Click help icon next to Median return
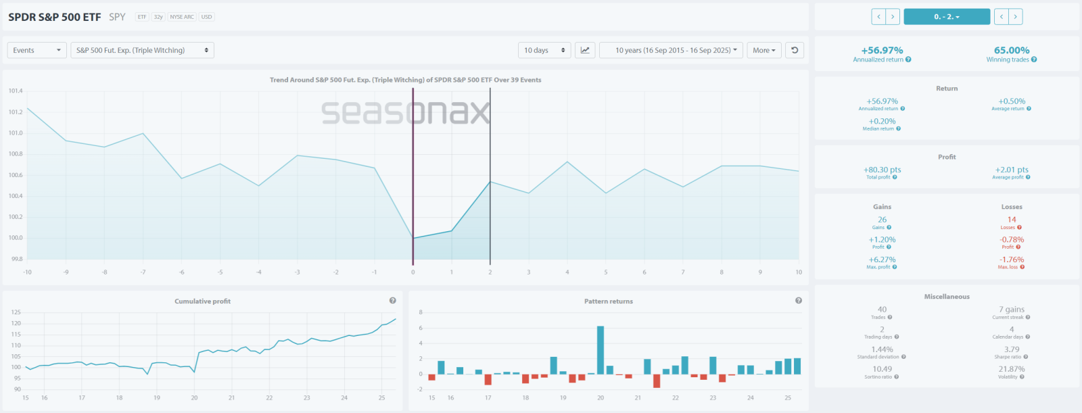Image resolution: width=1082 pixels, height=413 pixels. (898, 128)
